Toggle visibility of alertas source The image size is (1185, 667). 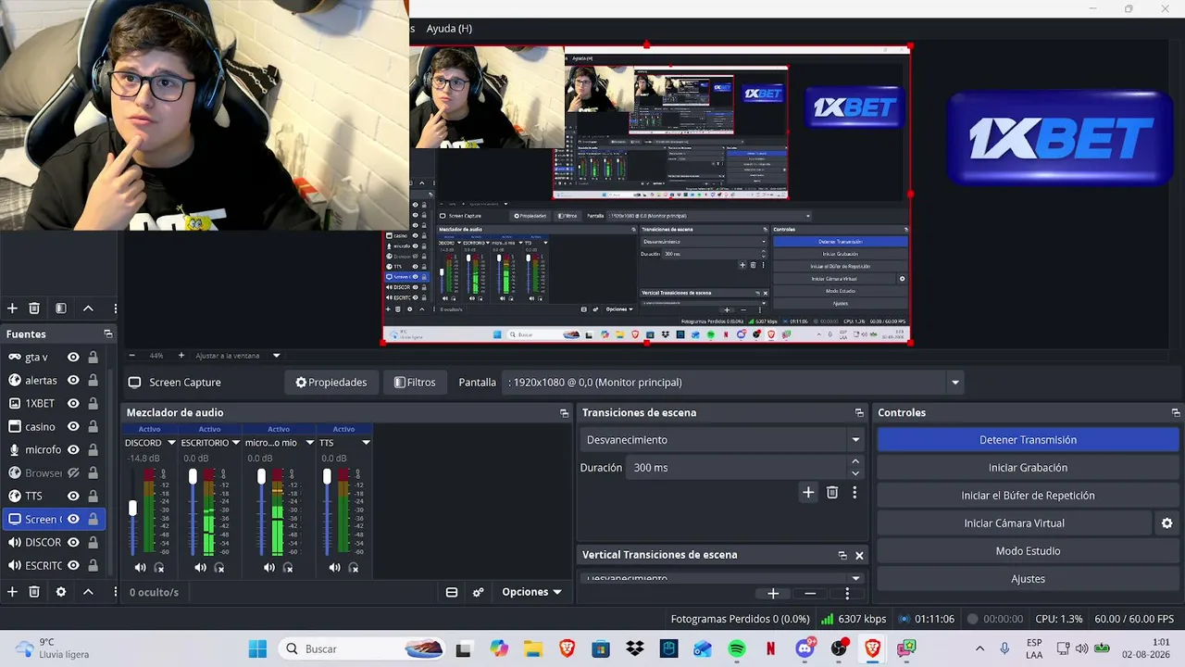point(73,380)
